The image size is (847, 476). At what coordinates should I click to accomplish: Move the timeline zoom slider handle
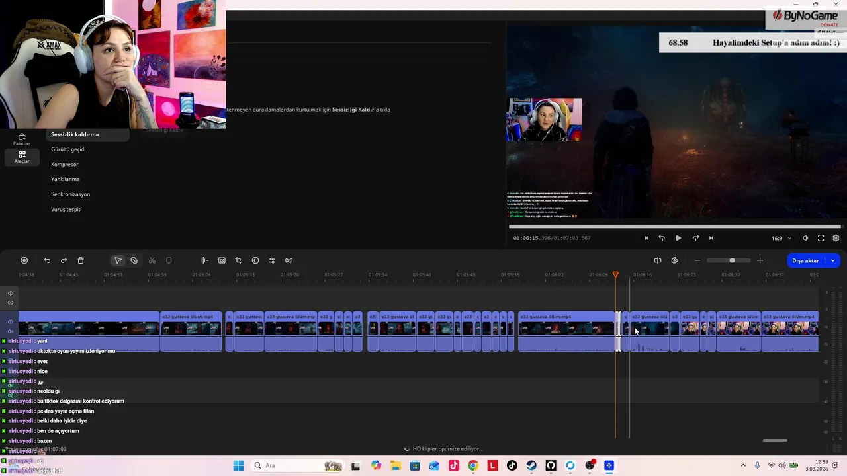[732, 260]
